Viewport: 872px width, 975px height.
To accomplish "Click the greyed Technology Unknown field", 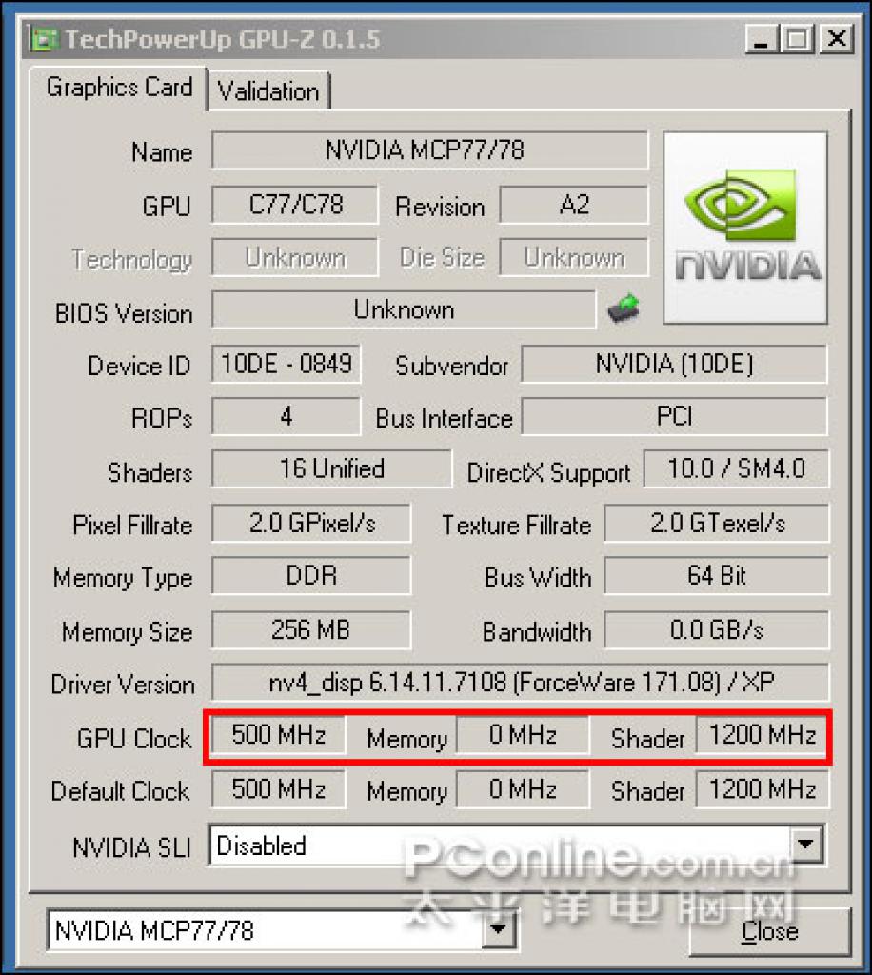I will (294, 257).
